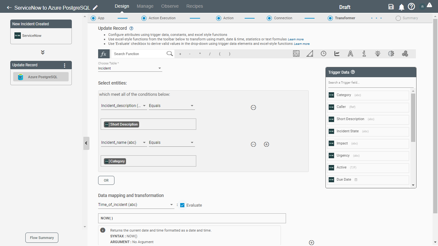The width and height of the screenshot is (438, 246).
Task: Select the Summary step radio
Action: pos(398,18)
